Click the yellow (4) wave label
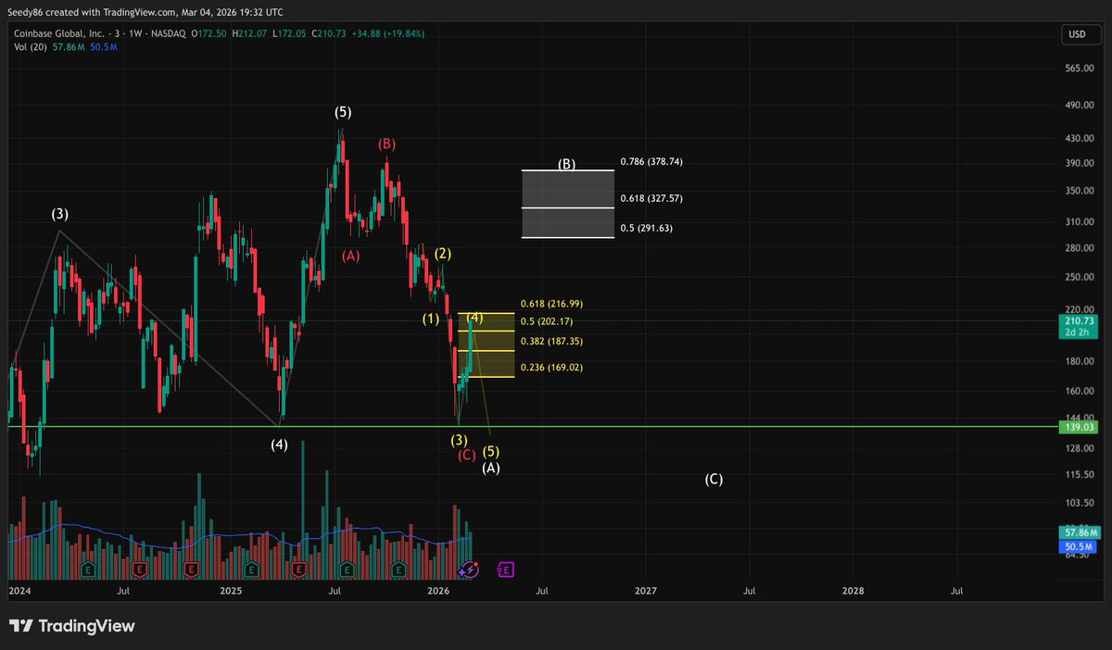 point(474,318)
